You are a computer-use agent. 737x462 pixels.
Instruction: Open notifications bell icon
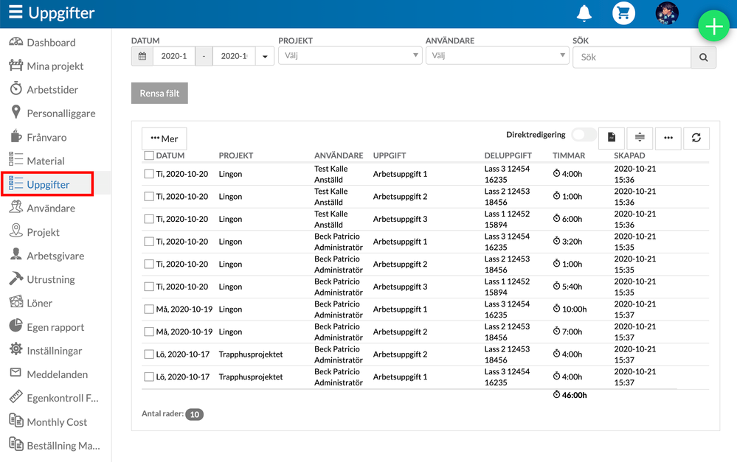pyautogui.click(x=584, y=13)
